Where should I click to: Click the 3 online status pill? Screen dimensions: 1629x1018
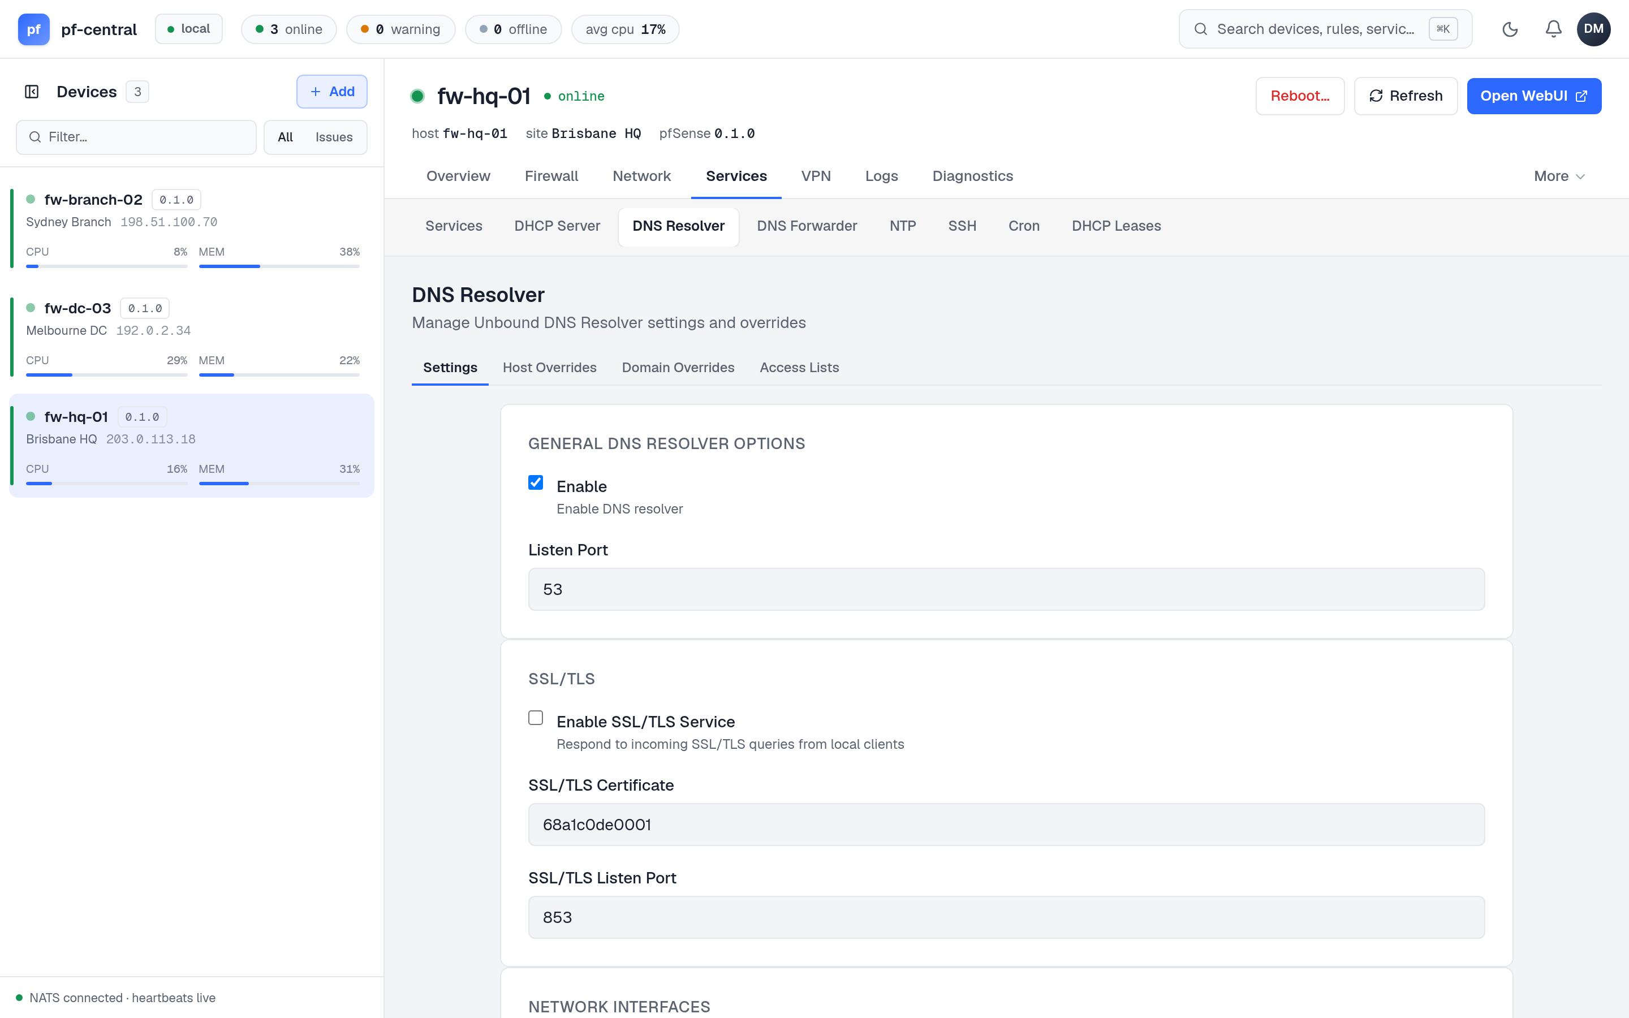[289, 29]
